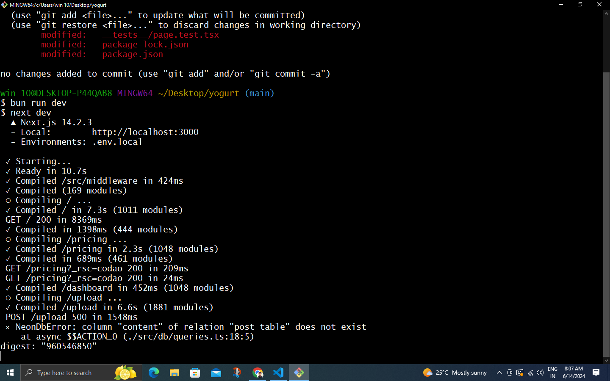Open the network connections tray icon
Image resolution: width=610 pixels, height=381 pixels.
(x=530, y=373)
